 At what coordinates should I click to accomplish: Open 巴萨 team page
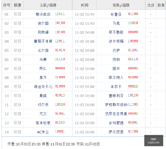click(x=116, y=50)
